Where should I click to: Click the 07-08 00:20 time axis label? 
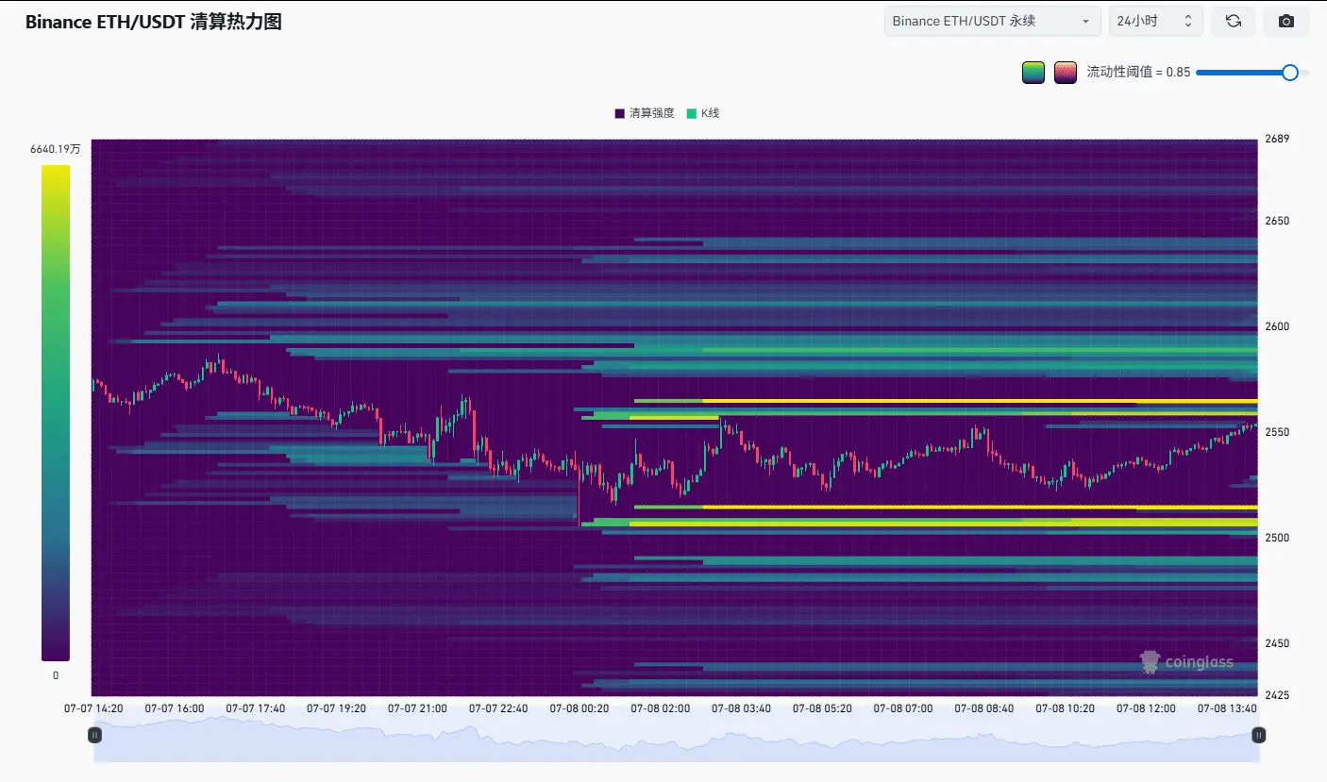[x=580, y=707]
